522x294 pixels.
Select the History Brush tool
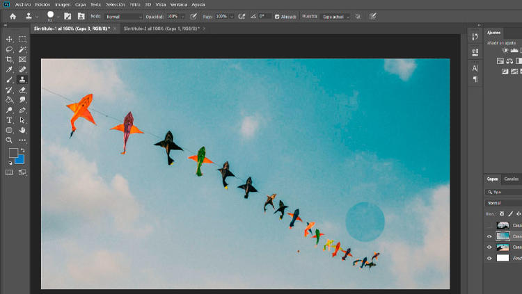(9, 90)
